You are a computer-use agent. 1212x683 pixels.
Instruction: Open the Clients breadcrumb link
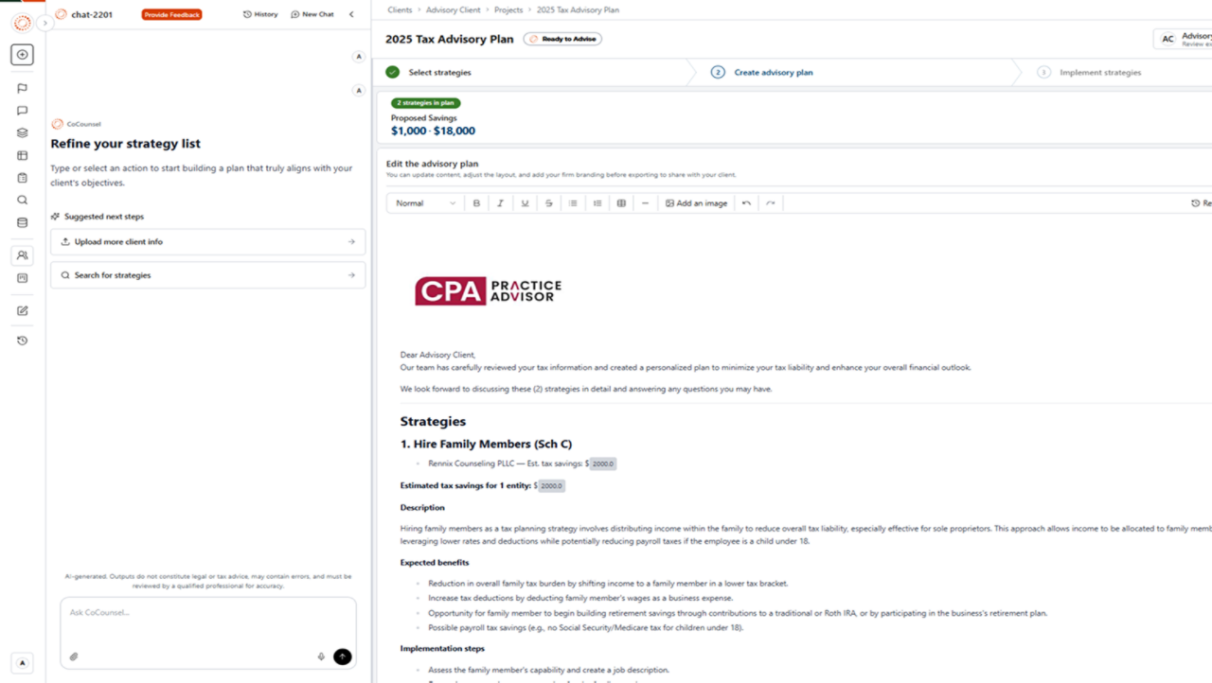399,9
